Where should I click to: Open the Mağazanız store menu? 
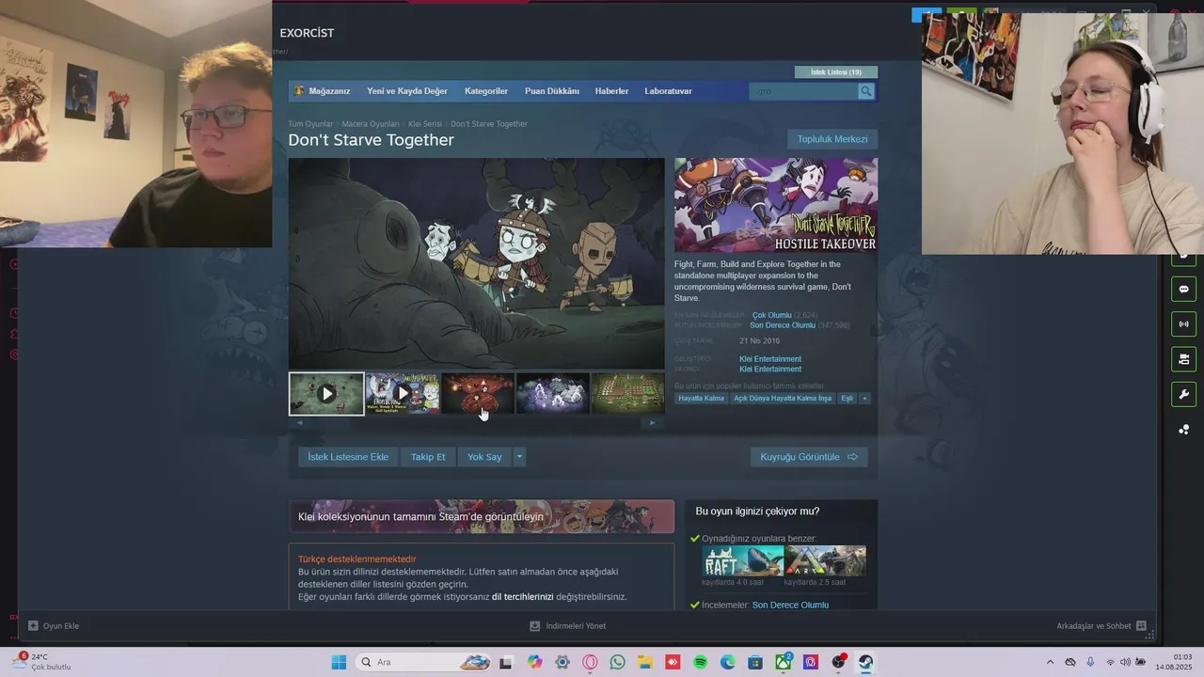[x=329, y=91]
